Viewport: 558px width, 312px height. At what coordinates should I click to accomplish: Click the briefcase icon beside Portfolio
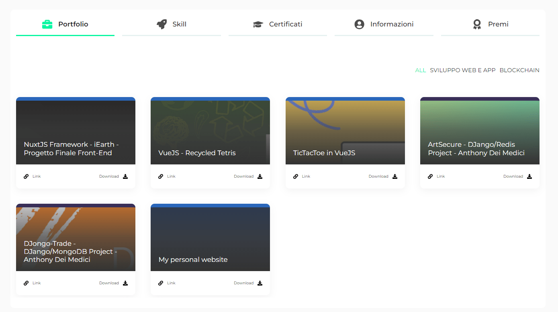coord(47,24)
